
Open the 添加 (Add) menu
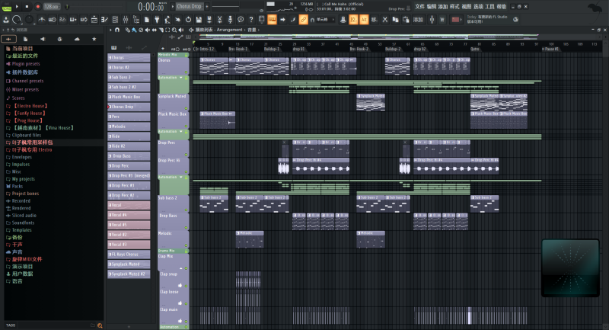coord(443,7)
